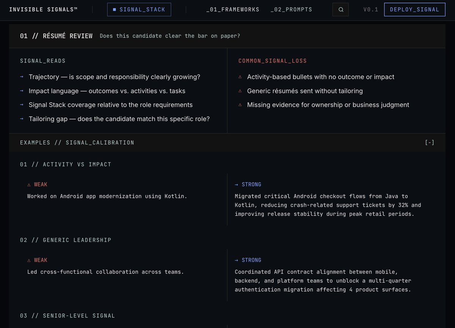455x328 pixels.
Task: Click arrow icon beside Impact language bullet
Action: point(22,91)
